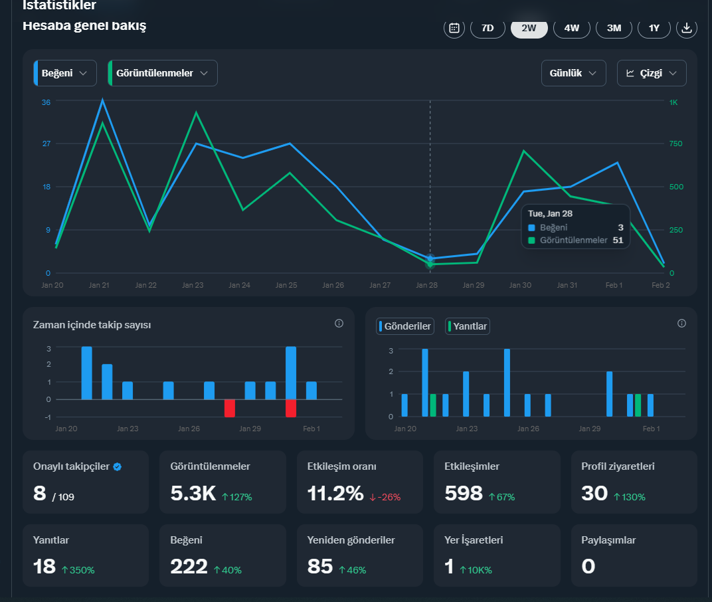Screen dimensions: 712x602
Task: Click the Jan 28 data point on the Beğeni line
Action: pos(430,258)
